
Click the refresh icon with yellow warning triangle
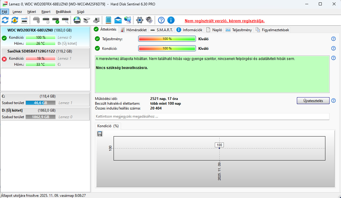(x=14, y=20)
